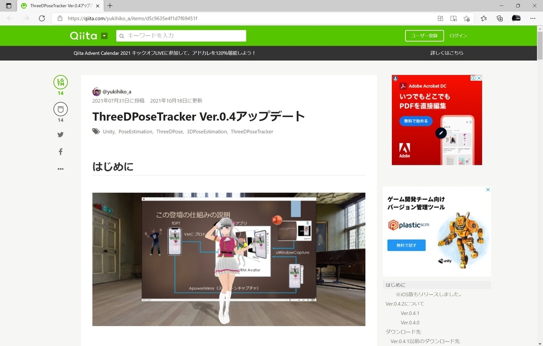Share the article on Twitter
Screen dimensions: 543x346
pos(60,134)
